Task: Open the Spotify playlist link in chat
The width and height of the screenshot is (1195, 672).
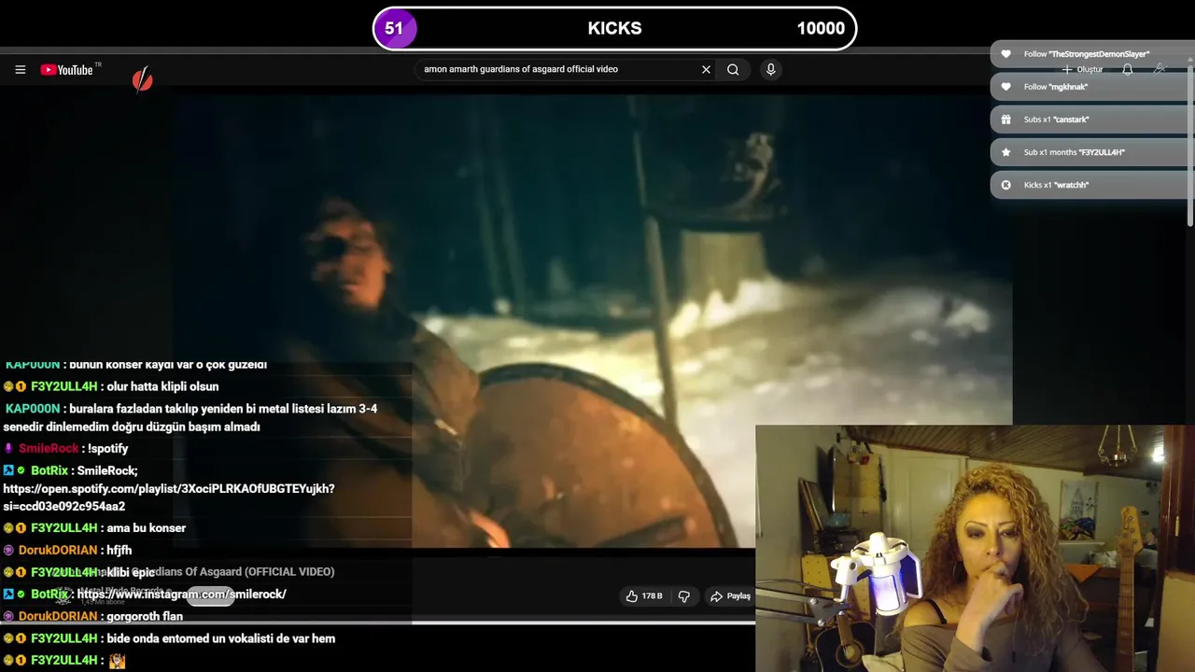Action: tap(169, 497)
